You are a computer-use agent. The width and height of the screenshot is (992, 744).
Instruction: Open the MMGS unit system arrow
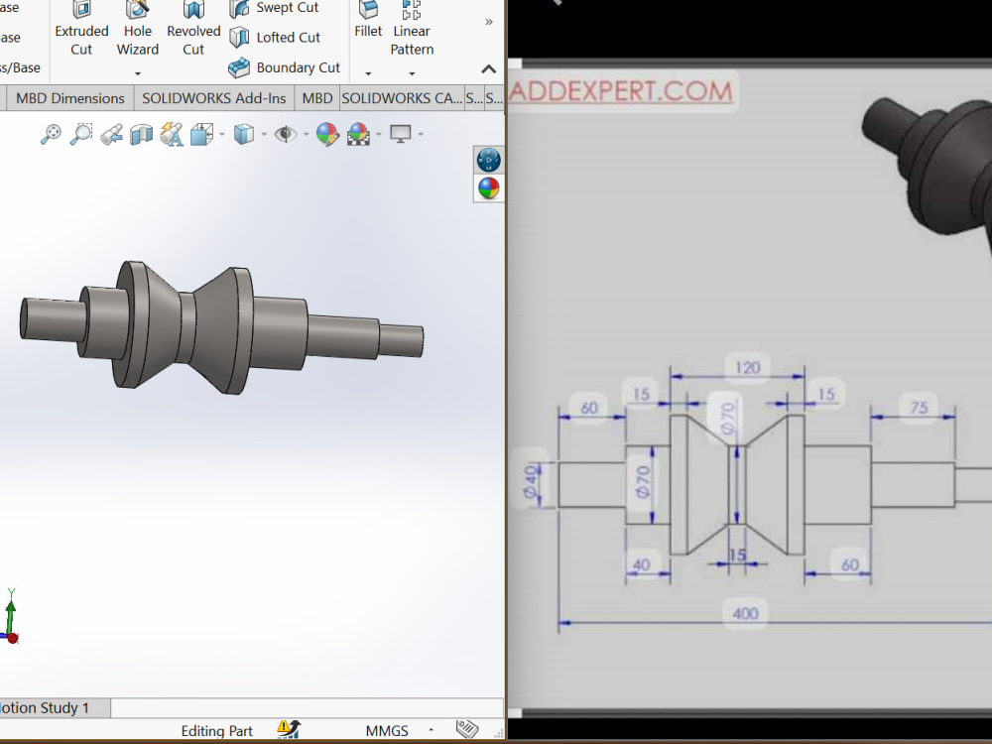coord(431,730)
